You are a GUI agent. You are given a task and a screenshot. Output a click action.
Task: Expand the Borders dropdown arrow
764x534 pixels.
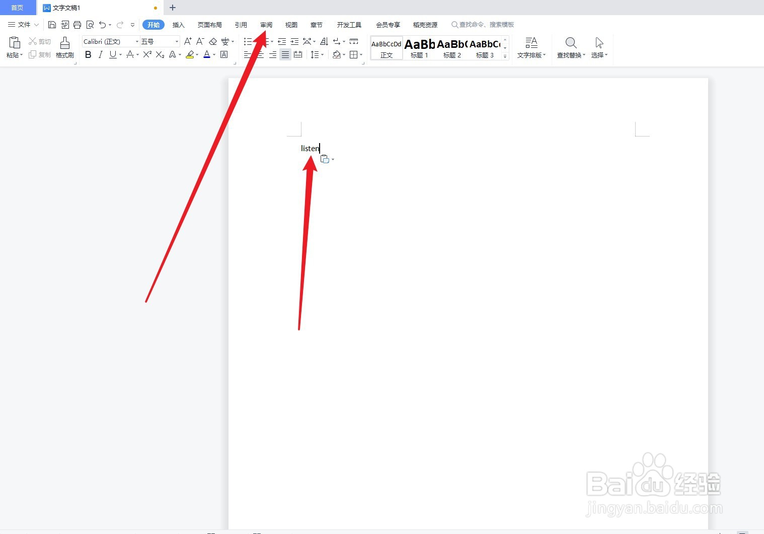tap(361, 54)
